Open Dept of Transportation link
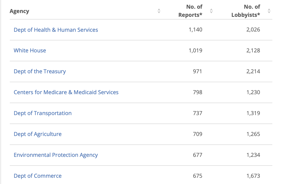The width and height of the screenshot is (281, 184). coord(43,113)
